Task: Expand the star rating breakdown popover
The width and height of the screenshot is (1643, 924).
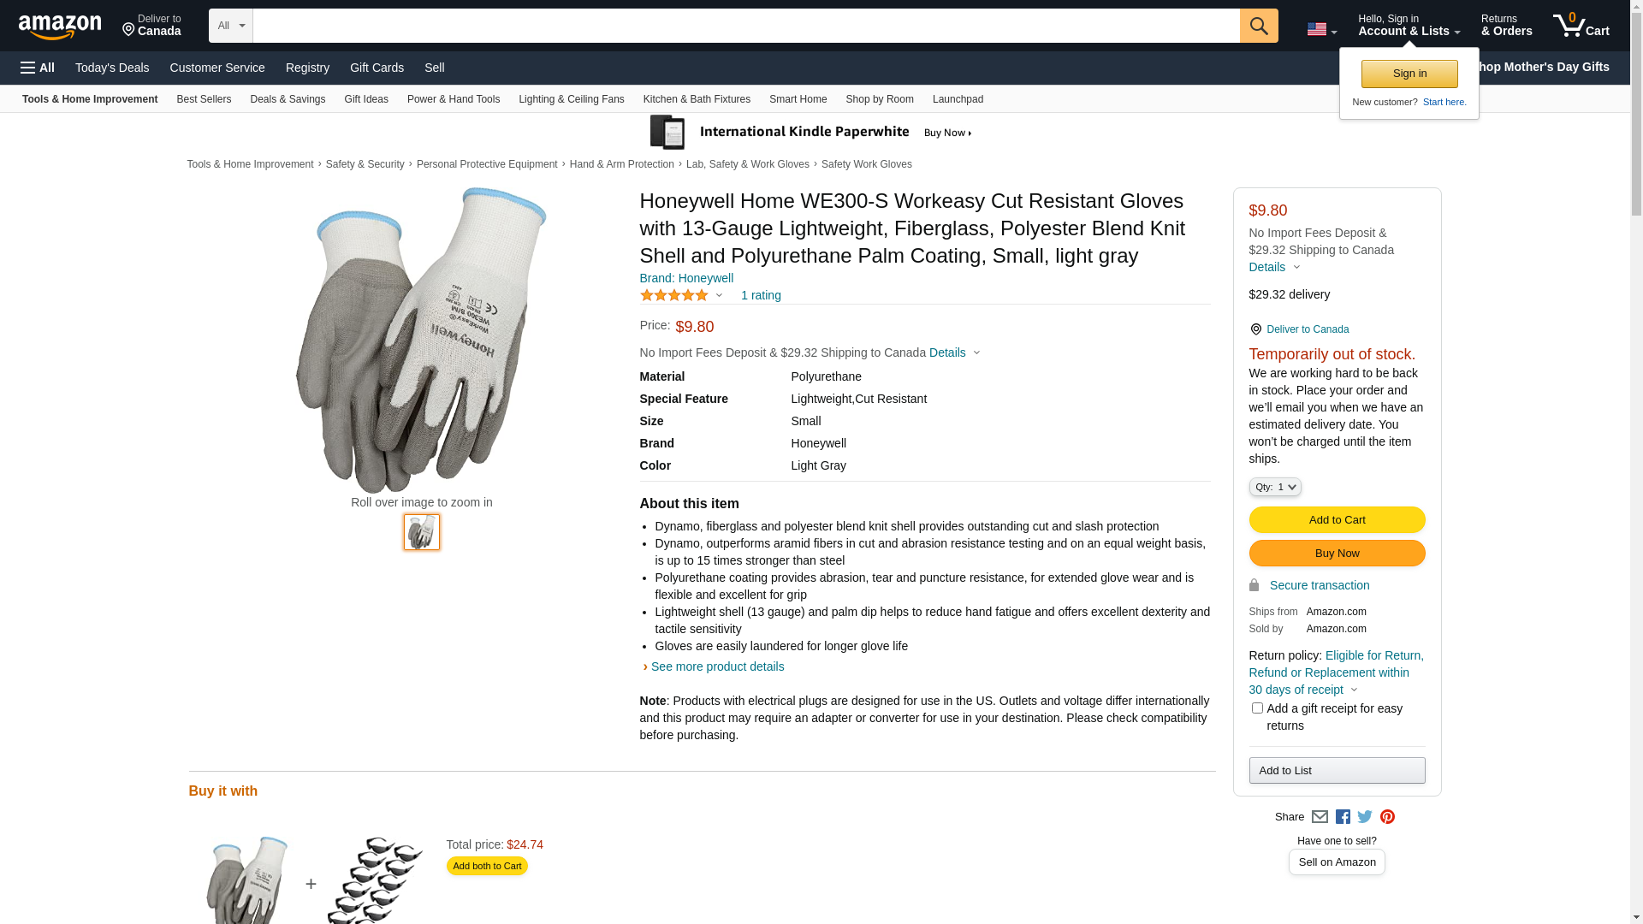Action: pyautogui.click(x=719, y=295)
